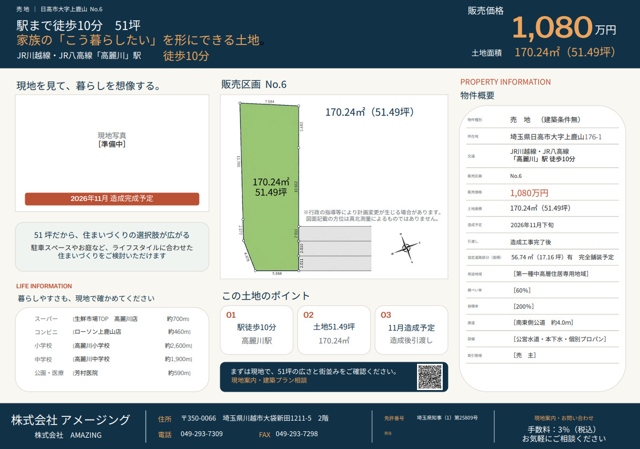
Task: Select the ローソン上鹿山店 convenience store row
Action: 112,332
